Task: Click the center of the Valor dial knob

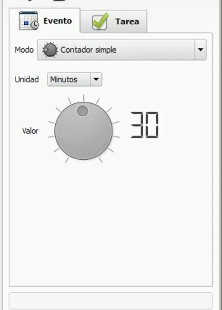Action: pos(83,131)
